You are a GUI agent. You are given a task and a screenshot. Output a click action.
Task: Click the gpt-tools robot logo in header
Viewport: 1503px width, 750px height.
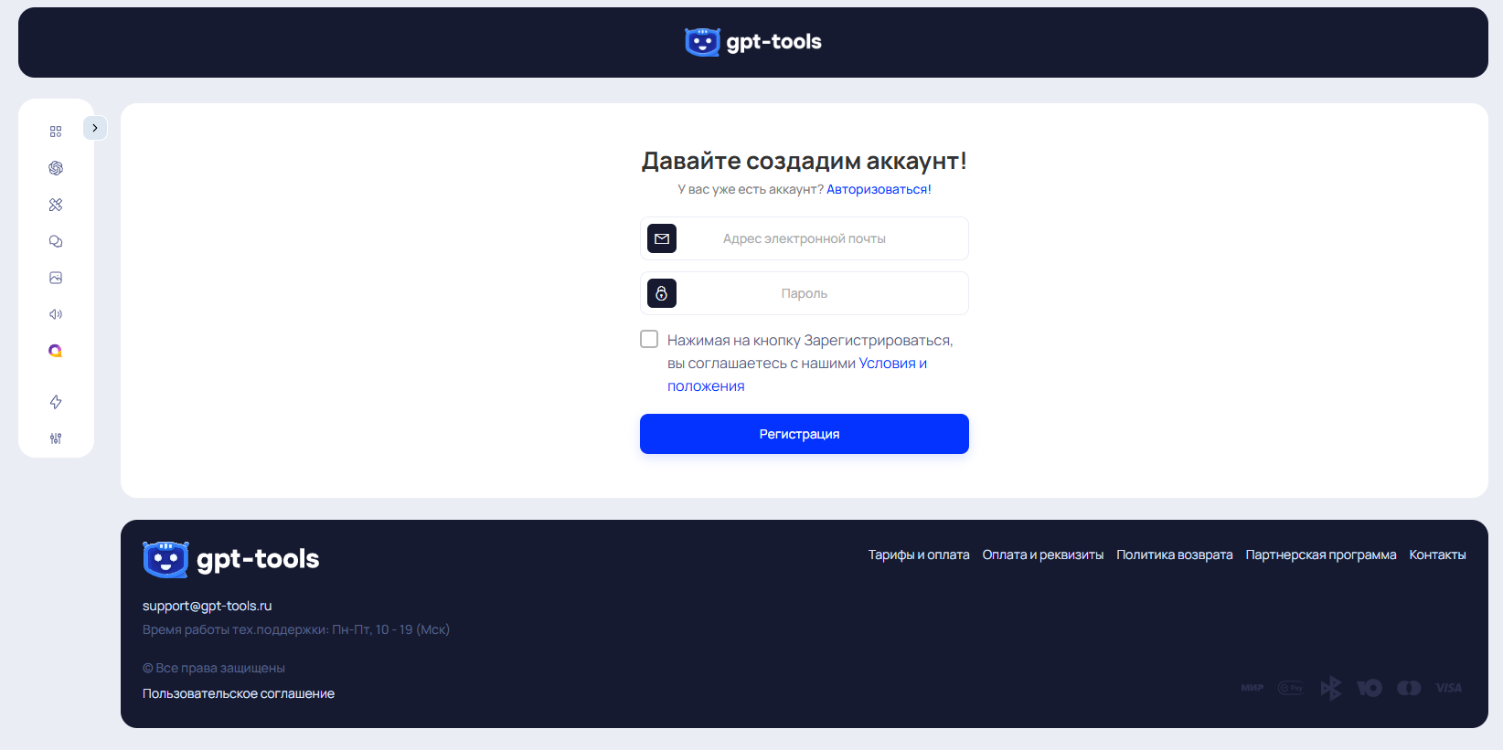tap(702, 42)
